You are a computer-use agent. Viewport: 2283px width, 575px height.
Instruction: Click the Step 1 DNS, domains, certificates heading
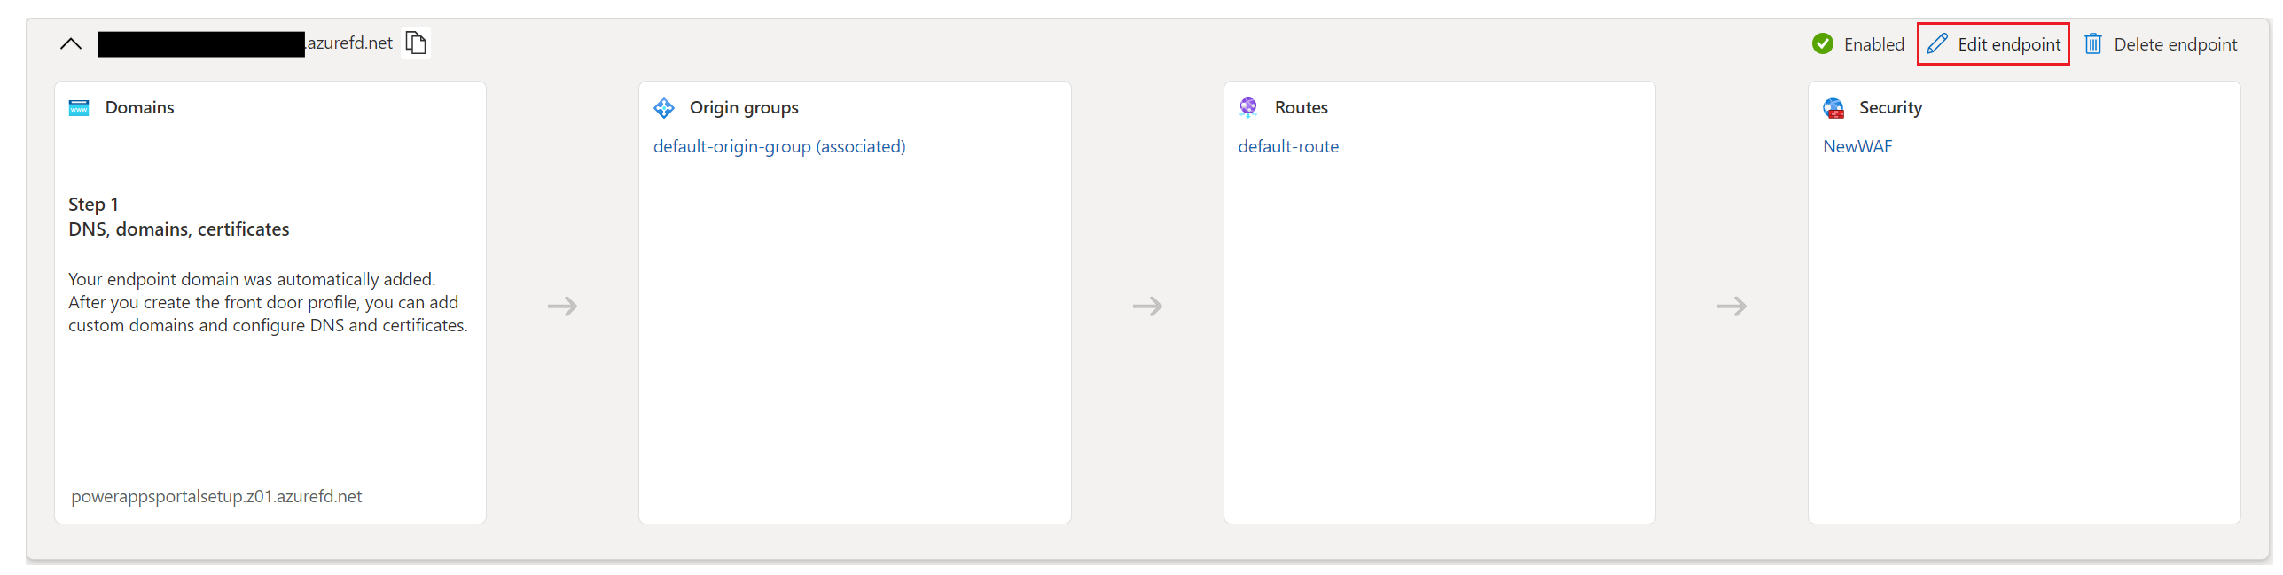[178, 216]
